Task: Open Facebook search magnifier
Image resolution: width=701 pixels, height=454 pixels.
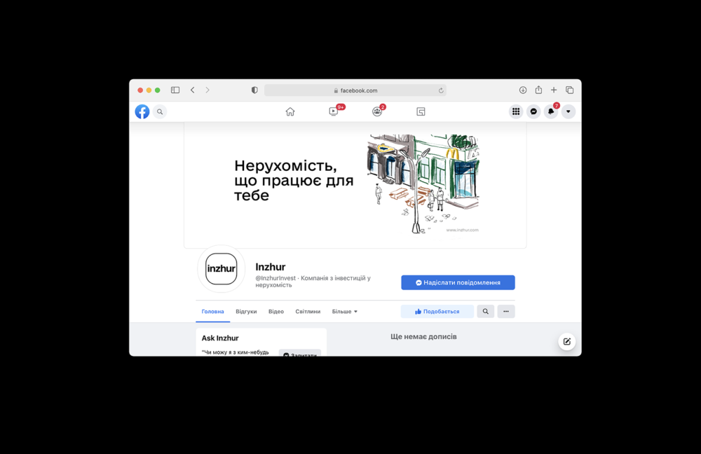Action: [x=160, y=111]
